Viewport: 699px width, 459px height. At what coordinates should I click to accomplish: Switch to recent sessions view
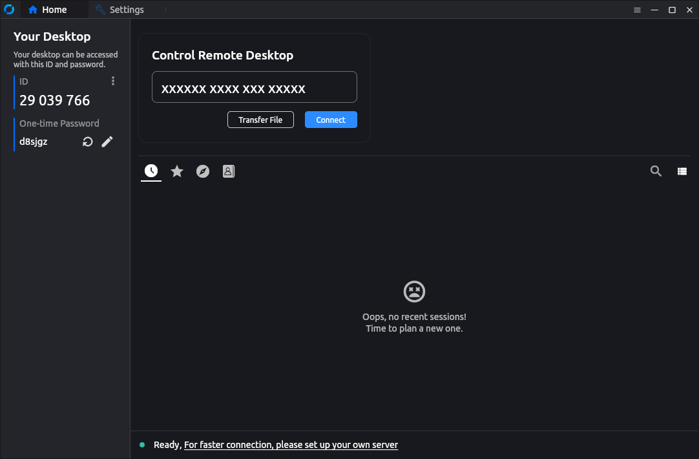tap(151, 171)
